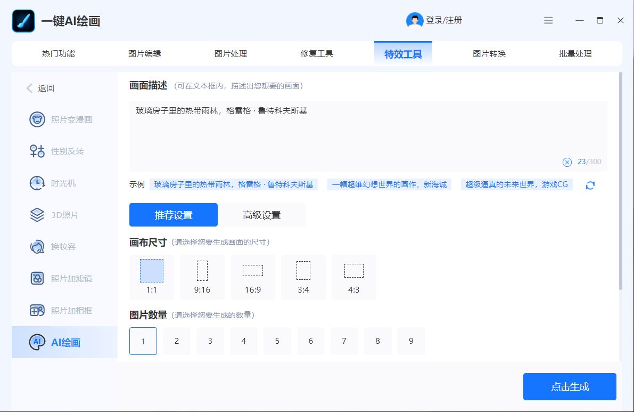Screen dimensions: 634x412
Task: Open the 修复工具 tab
Action: click(317, 53)
